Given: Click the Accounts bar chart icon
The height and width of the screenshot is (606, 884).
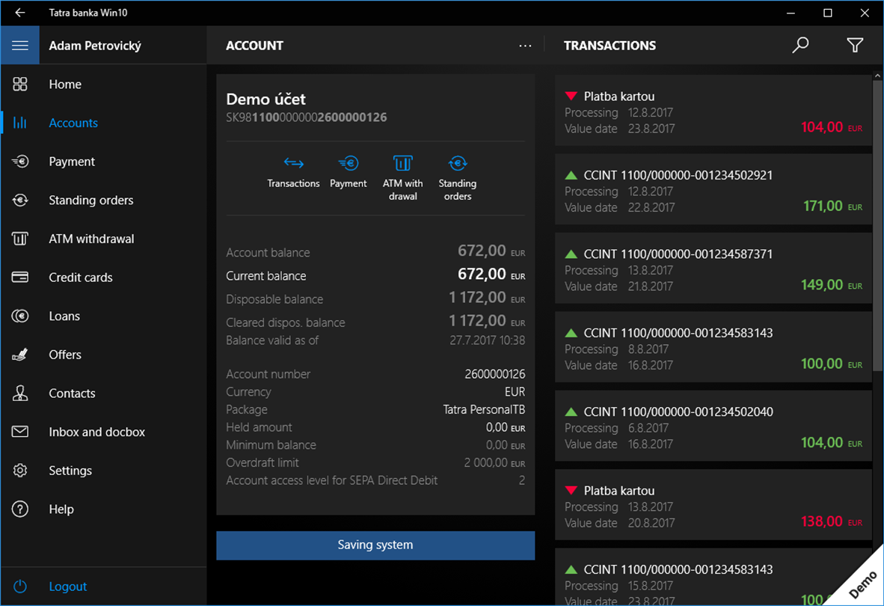Looking at the screenshot, I should [19, 123].
